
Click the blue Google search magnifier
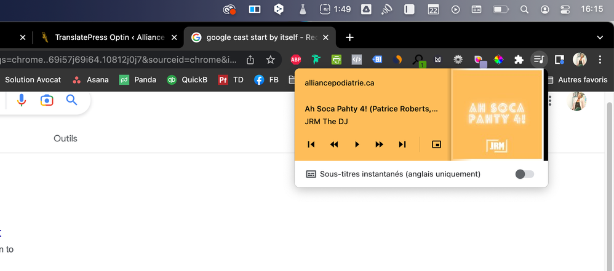(x=71, y=100)
